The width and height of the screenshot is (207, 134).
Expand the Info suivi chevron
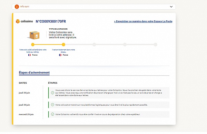[171, 7]
